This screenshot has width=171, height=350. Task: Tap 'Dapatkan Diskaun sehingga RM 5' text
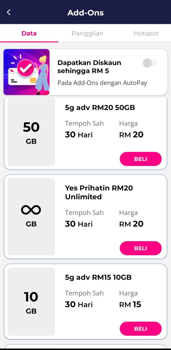tap(89, 67)
